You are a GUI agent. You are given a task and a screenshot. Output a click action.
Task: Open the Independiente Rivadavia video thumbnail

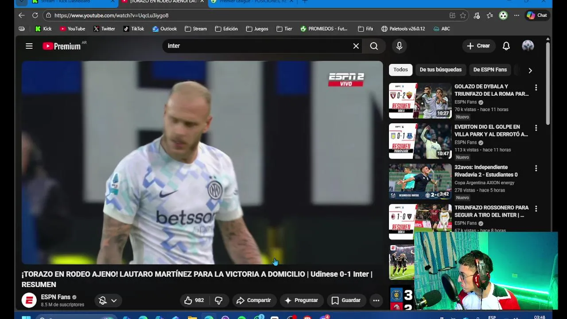(x=420, y=181)
